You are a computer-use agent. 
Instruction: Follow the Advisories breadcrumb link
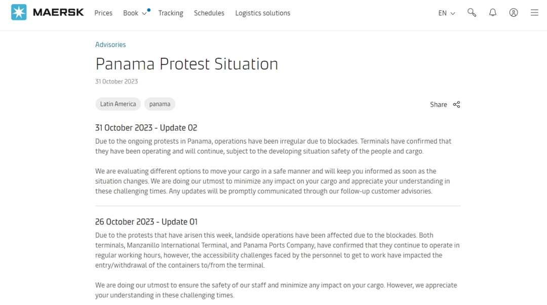110,45
